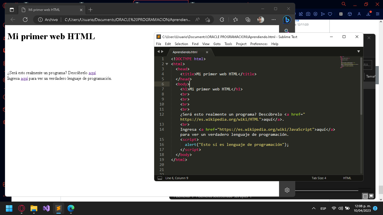Open the Opera extensions cube icon

coord(350,14)
